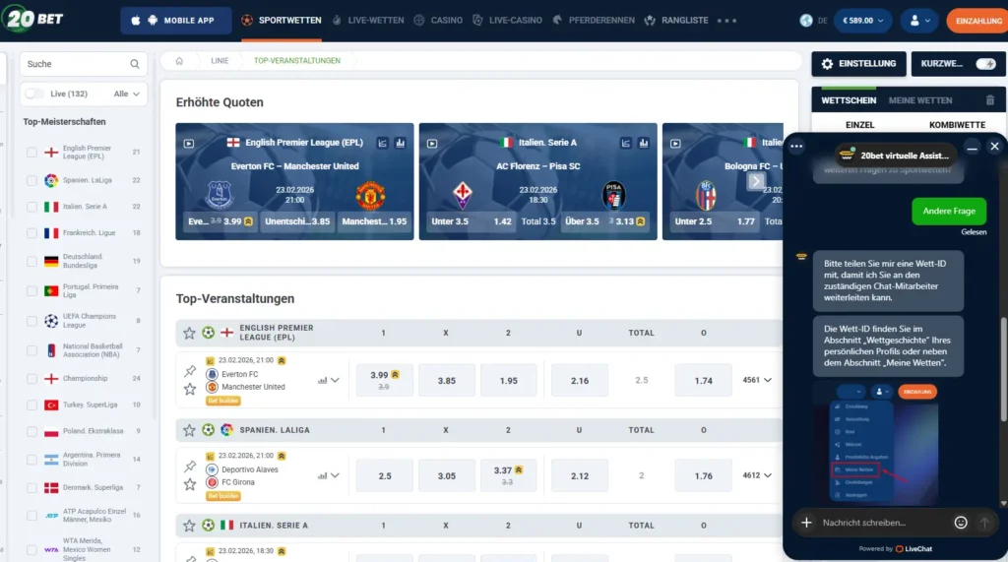The width and height of the screenshot is (1008, 562).
Task: Focus Nachricht schreiben chat input
Action: [x=885, y=523]
